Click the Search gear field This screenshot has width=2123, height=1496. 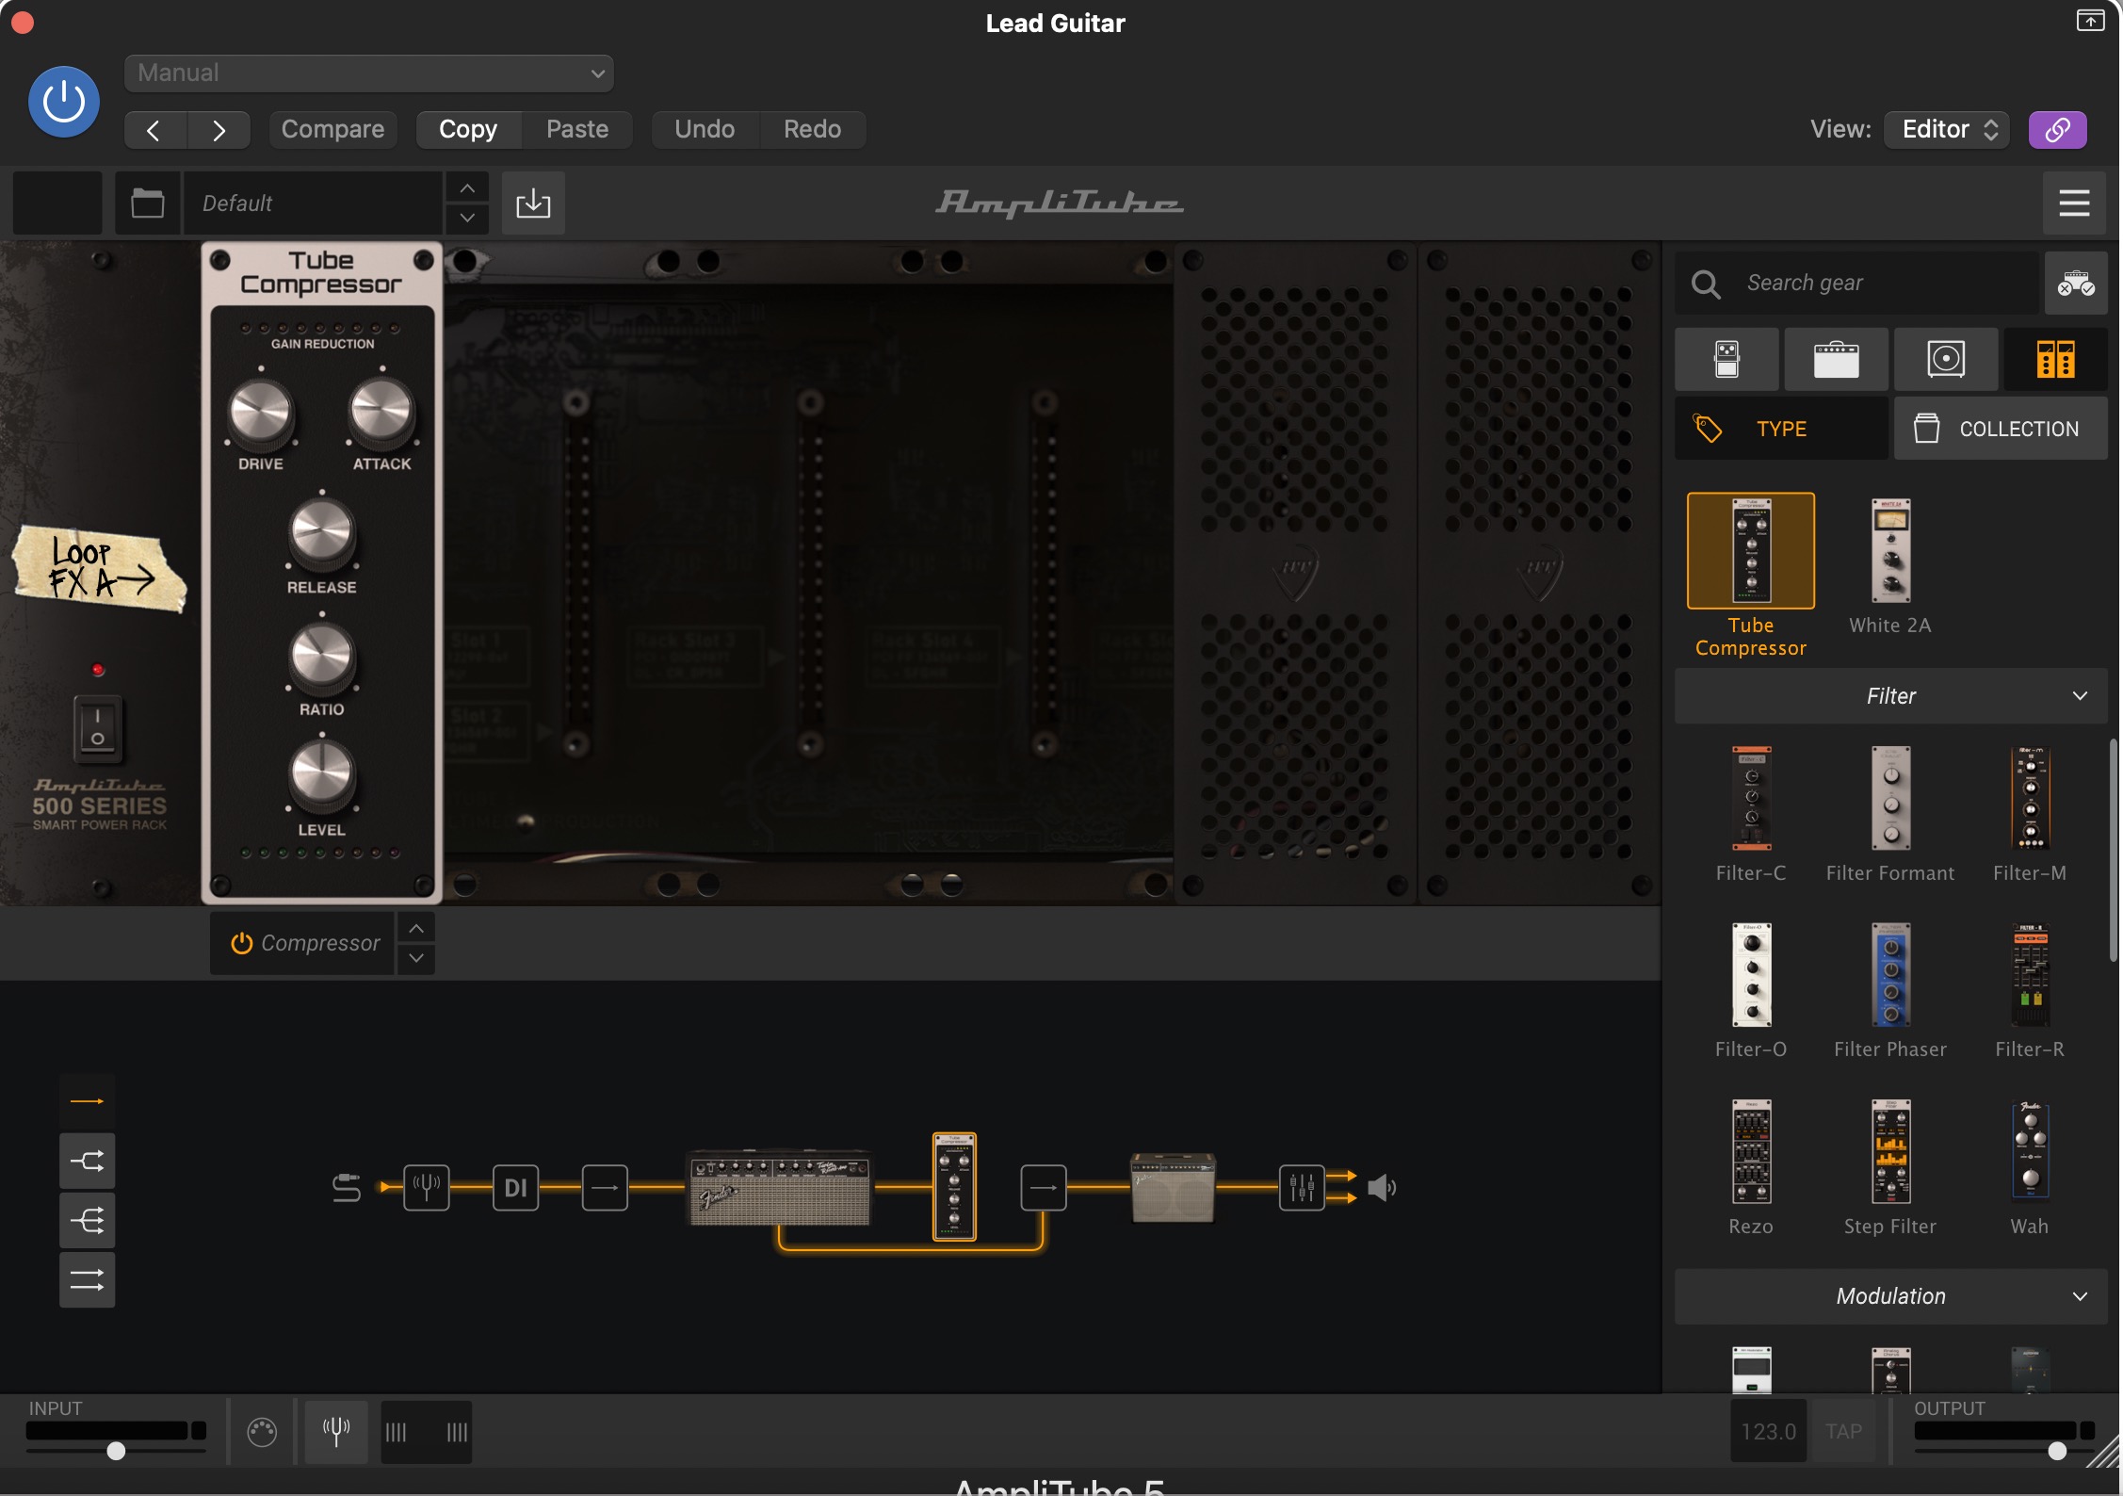point(1856,283)
